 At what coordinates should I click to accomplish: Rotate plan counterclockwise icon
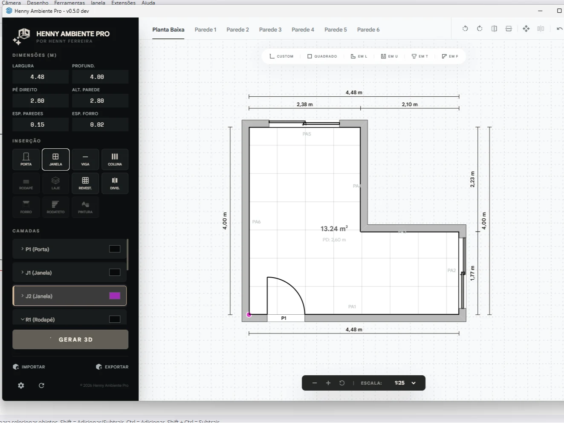coord(465,29)
